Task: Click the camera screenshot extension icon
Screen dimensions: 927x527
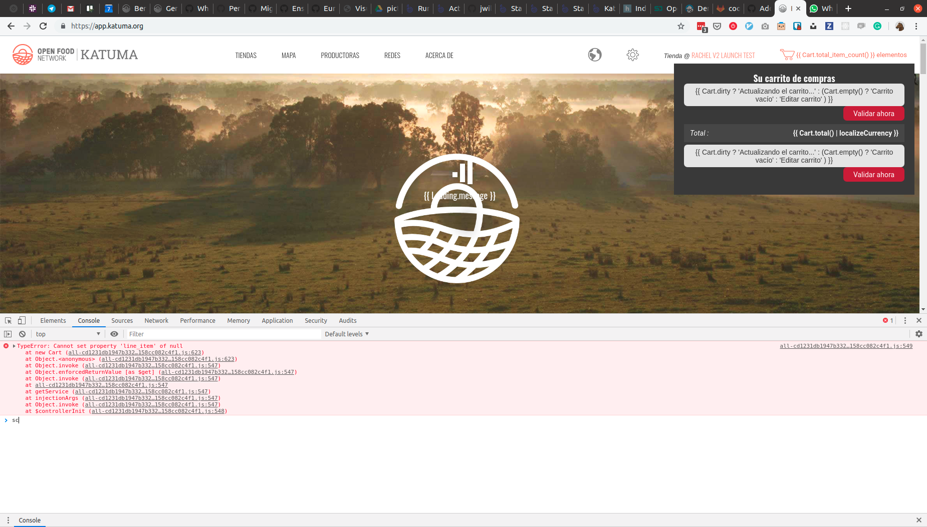Action: 765,26
